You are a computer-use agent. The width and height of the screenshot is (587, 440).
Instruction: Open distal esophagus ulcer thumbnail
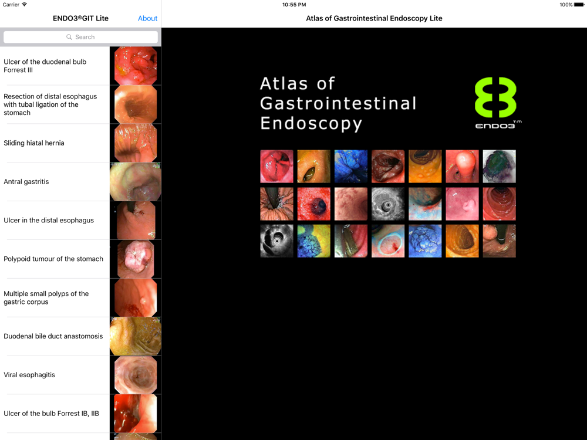(136, 221)
